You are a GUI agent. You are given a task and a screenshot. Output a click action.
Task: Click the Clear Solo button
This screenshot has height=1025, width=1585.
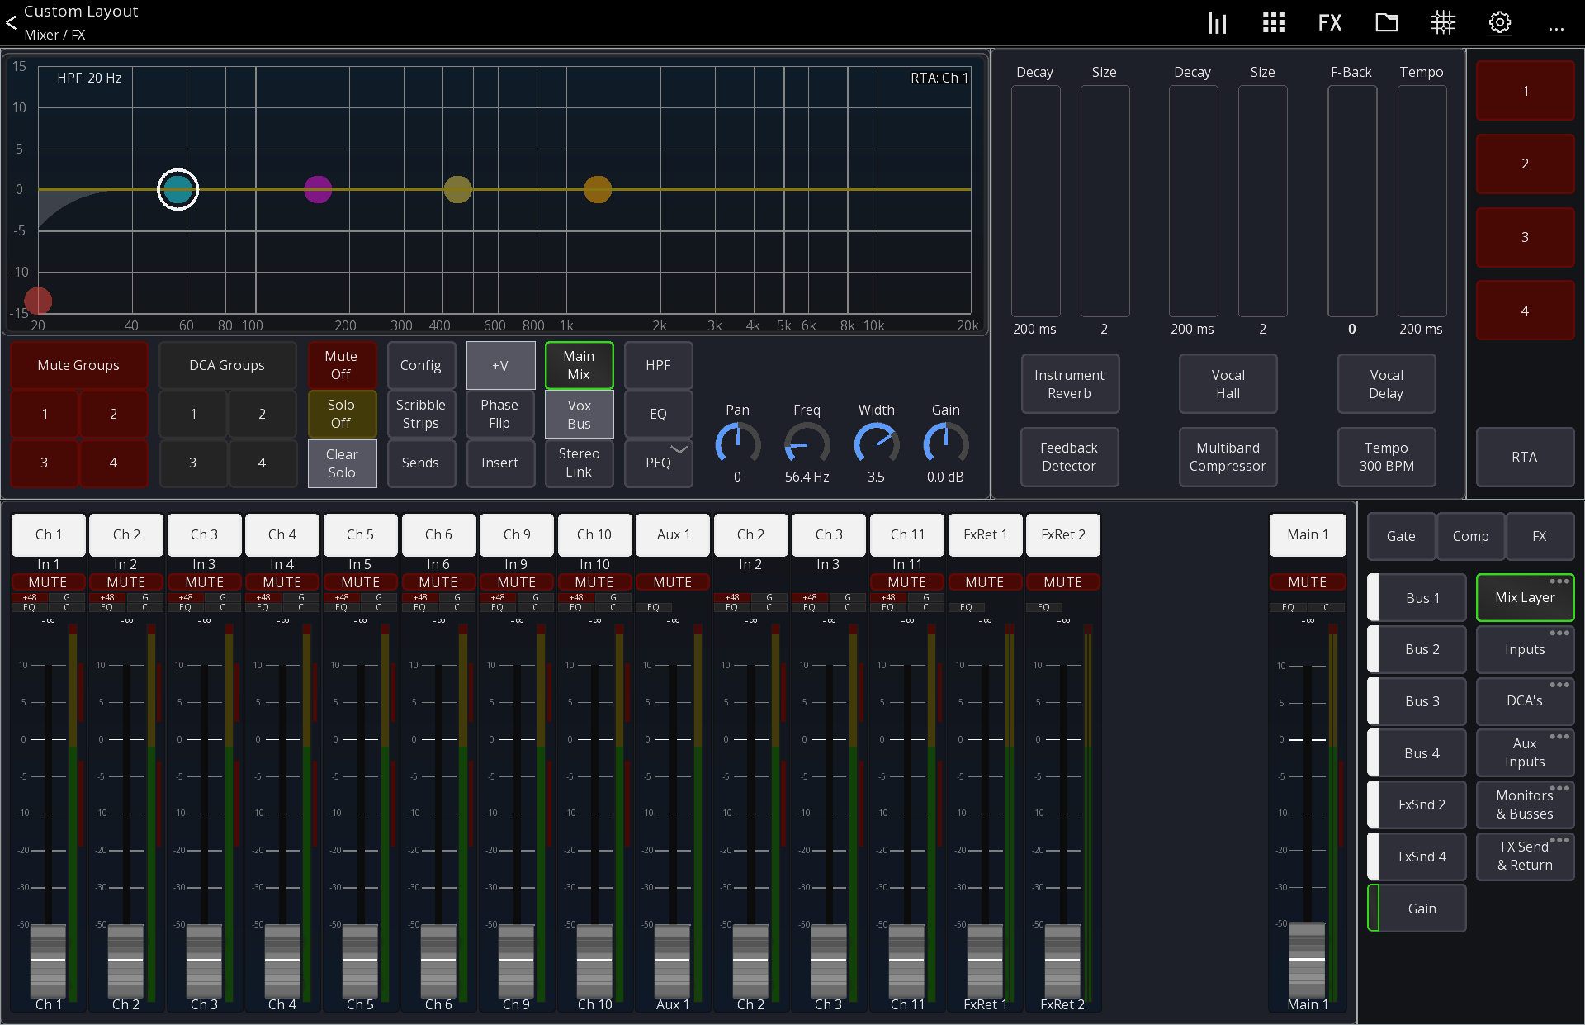(x=342, y=463)
